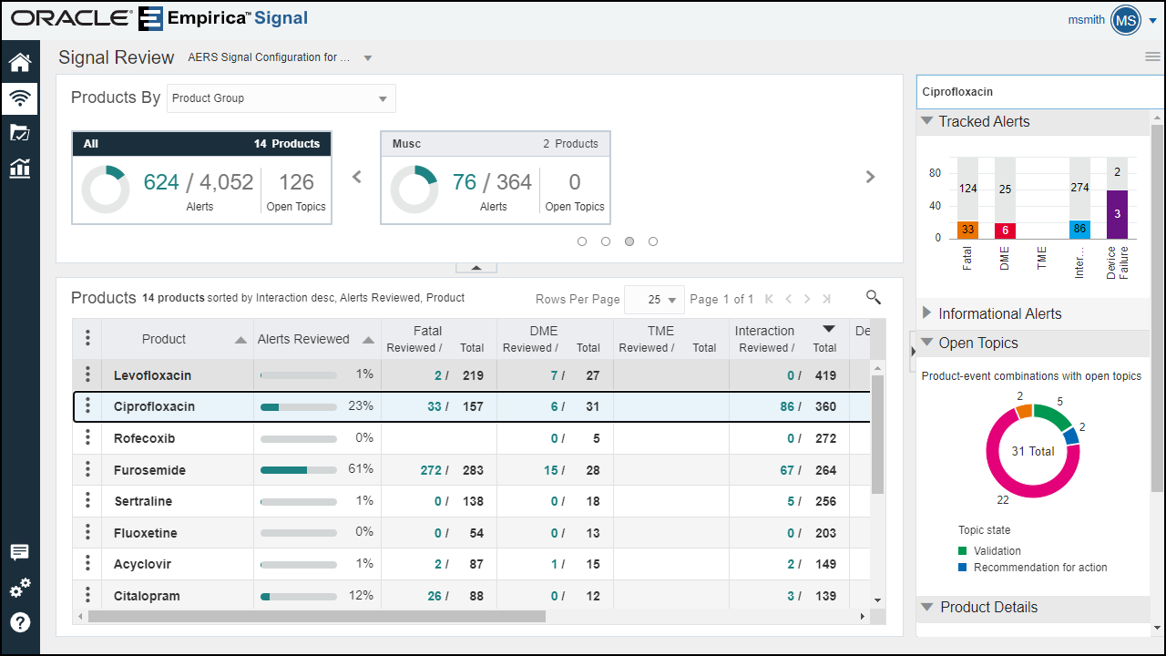
Task: Select the fourth carousel page dot
Action: (653, 241)
